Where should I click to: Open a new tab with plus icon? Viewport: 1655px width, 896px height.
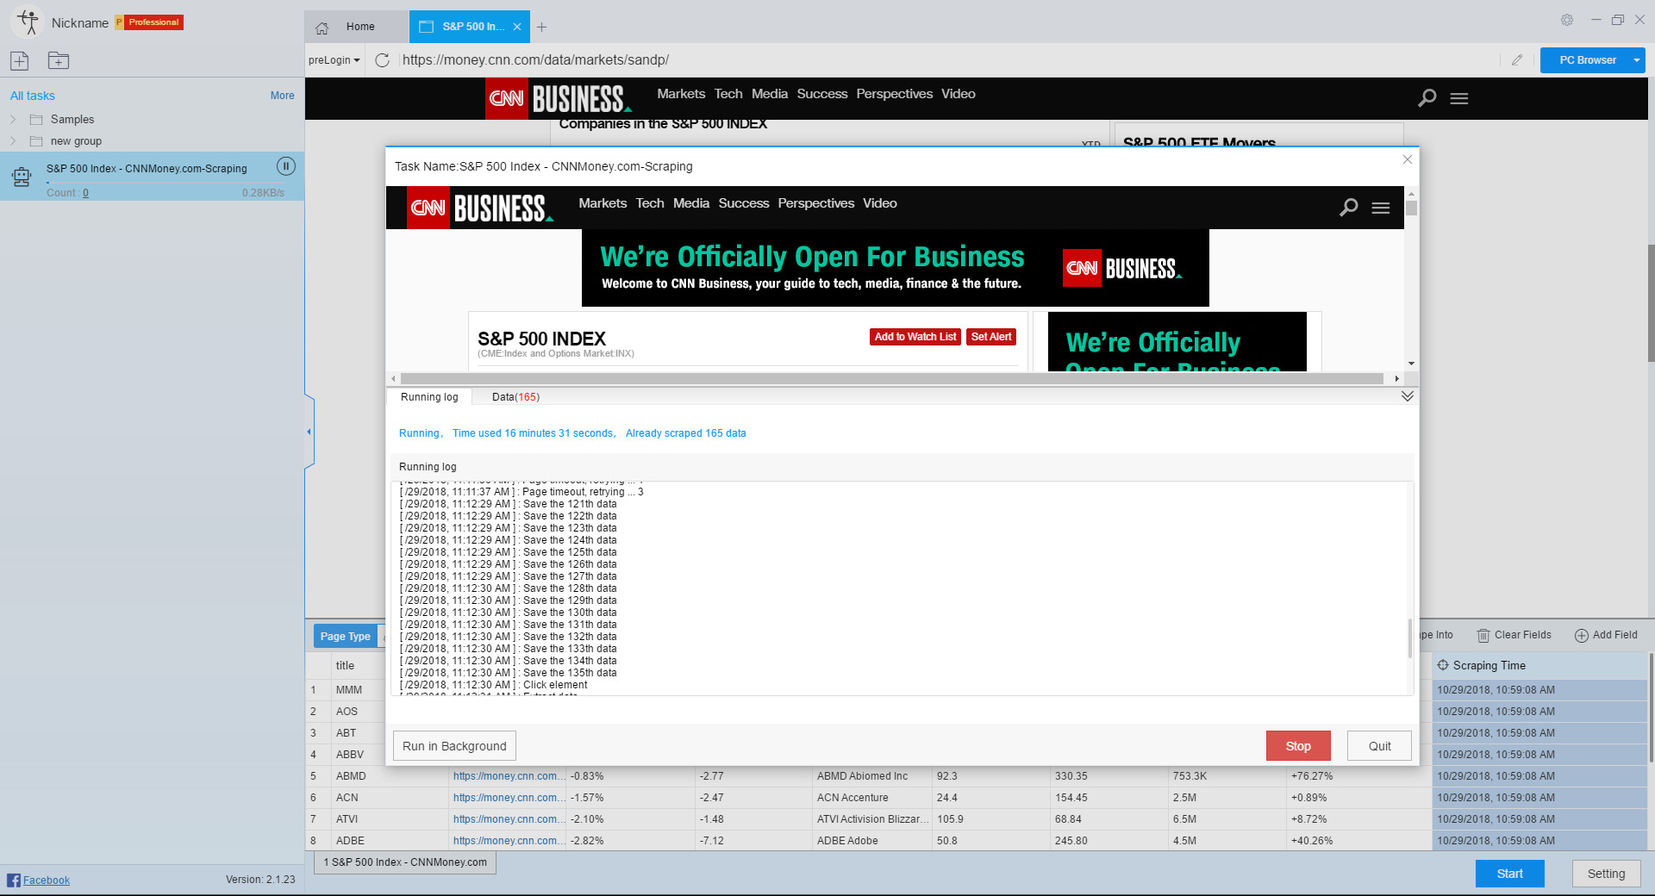[541, 27]
